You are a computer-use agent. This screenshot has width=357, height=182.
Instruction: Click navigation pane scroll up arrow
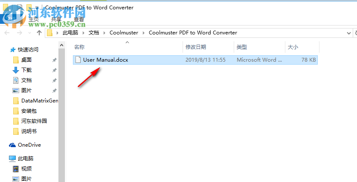pos(62,45)
